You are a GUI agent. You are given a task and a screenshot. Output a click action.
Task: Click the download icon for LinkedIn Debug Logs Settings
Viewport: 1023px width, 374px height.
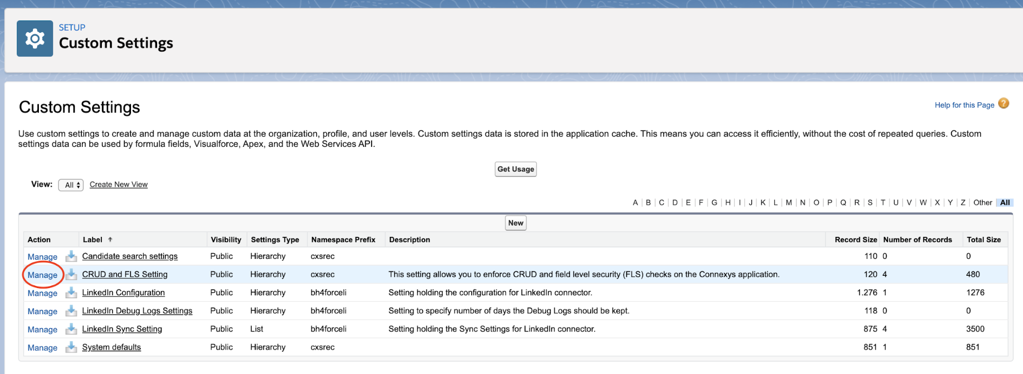pos(71,311)
